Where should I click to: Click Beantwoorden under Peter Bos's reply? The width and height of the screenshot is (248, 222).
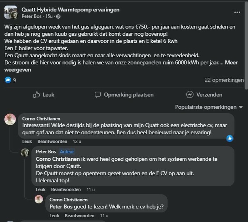[x=66, y=189]
